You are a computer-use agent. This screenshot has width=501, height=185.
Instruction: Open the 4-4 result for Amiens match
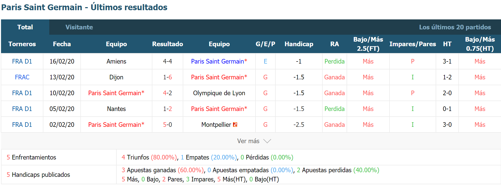pyautogui.click(x=167, y=61)
